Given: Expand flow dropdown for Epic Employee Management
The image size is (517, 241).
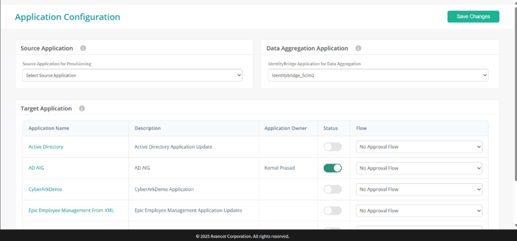Looking at the screenshot, I should [x=419, y=210].
